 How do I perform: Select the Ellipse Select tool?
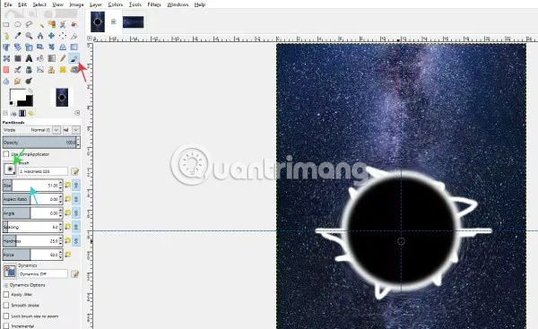point(18,24)
